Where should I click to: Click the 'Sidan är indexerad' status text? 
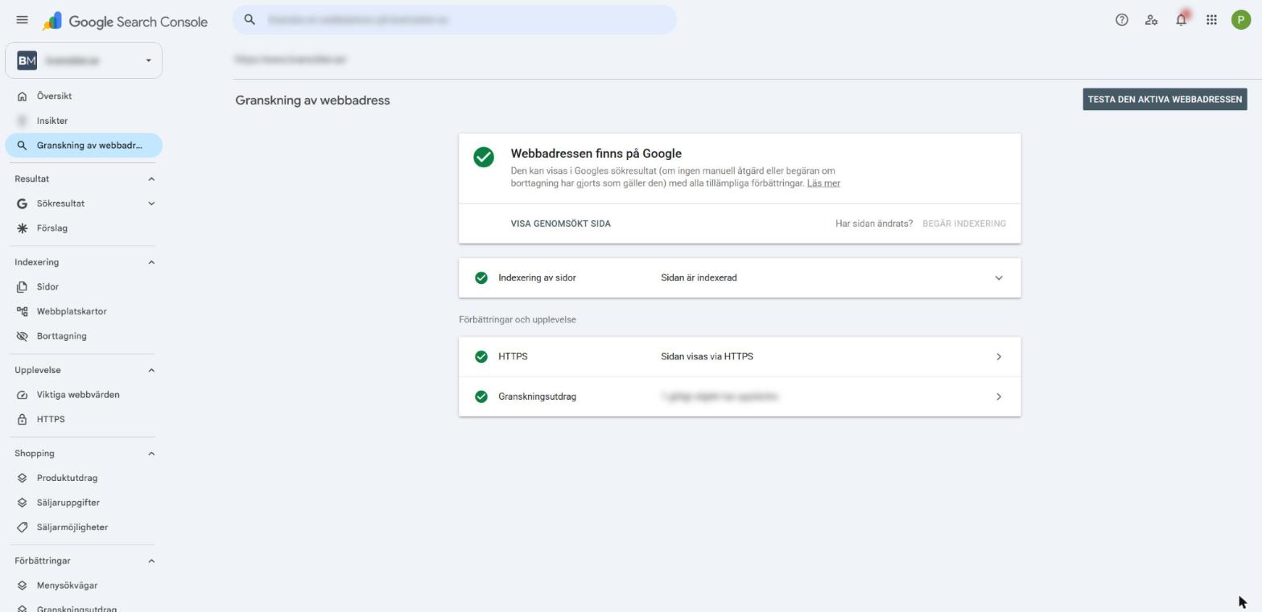pyautogui.click(x=699, y=278)
